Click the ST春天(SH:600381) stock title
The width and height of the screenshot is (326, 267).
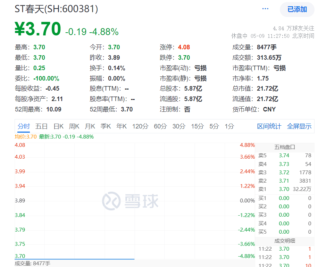pos(56,9)
